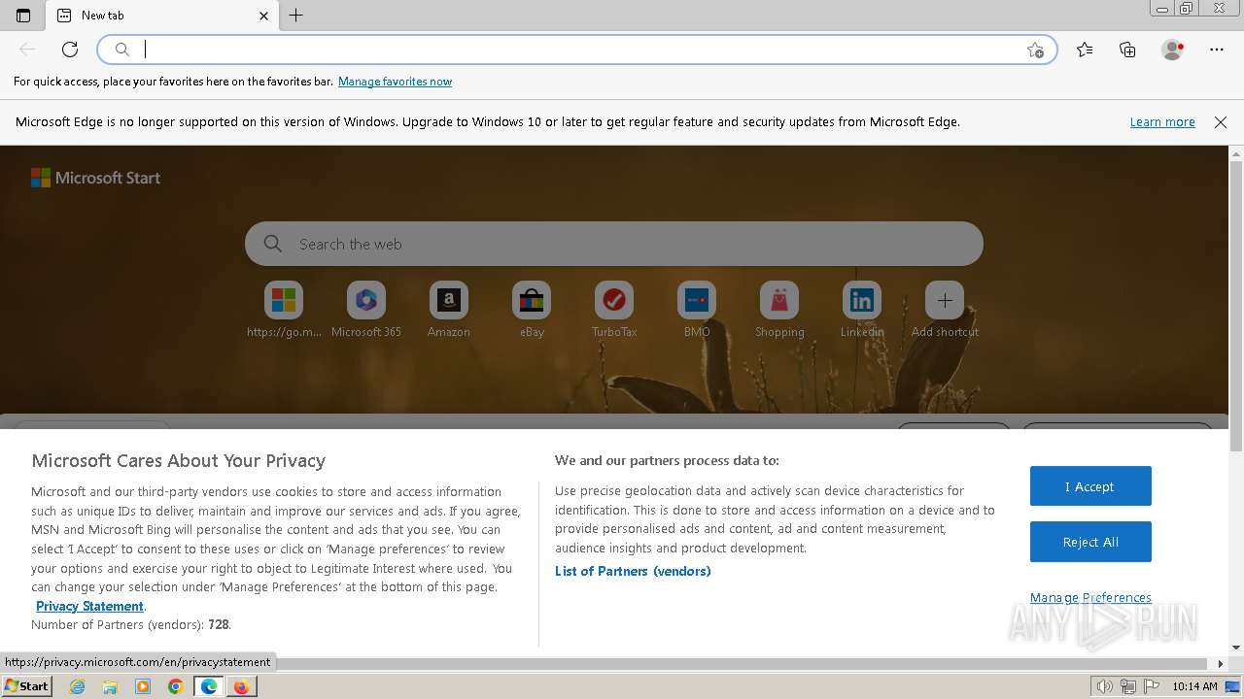Click the Reject All button
The height and width of the screenshot is (699, 1244).
coord(1090,542)
